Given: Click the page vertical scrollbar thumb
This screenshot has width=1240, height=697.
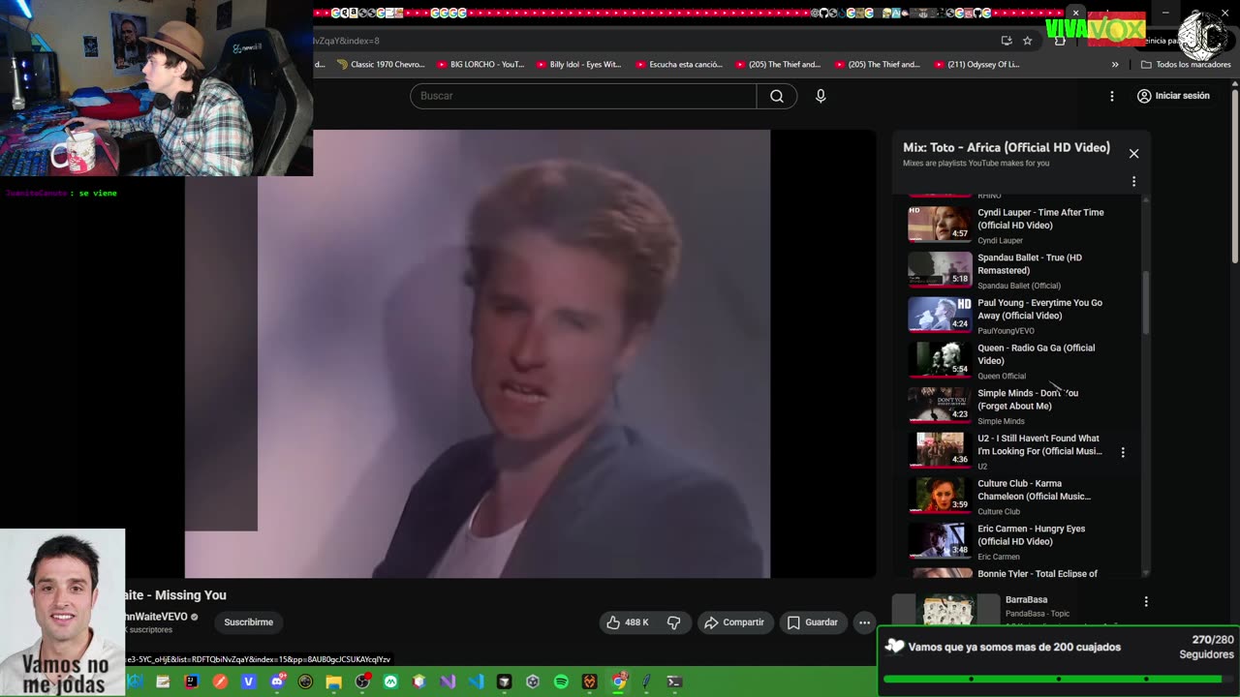Looking at the screenshot, I should [x=1234, y=174].
